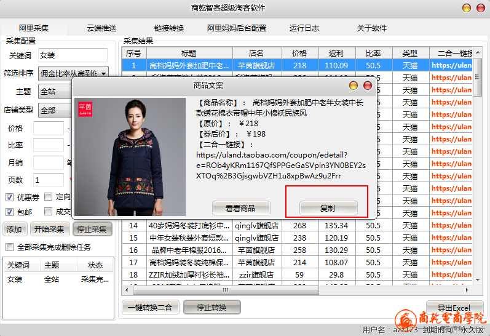490x336 pixels.
Task: Click the coupon URL text in the dialog
Action: pyautogui.click(x=280, y=165)
